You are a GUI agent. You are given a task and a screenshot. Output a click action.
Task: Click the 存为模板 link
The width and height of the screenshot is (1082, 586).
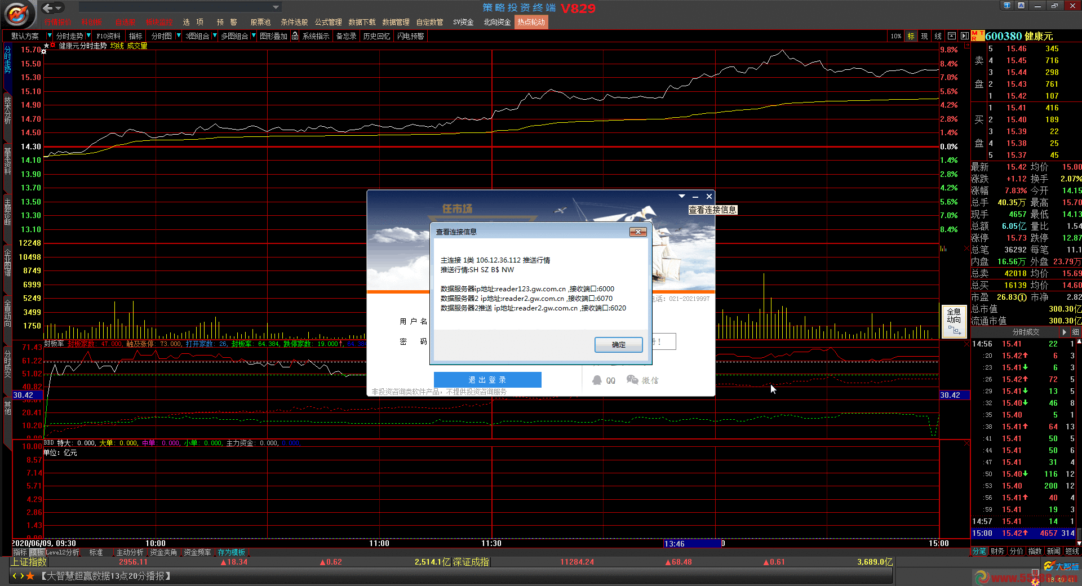point(231,552)
